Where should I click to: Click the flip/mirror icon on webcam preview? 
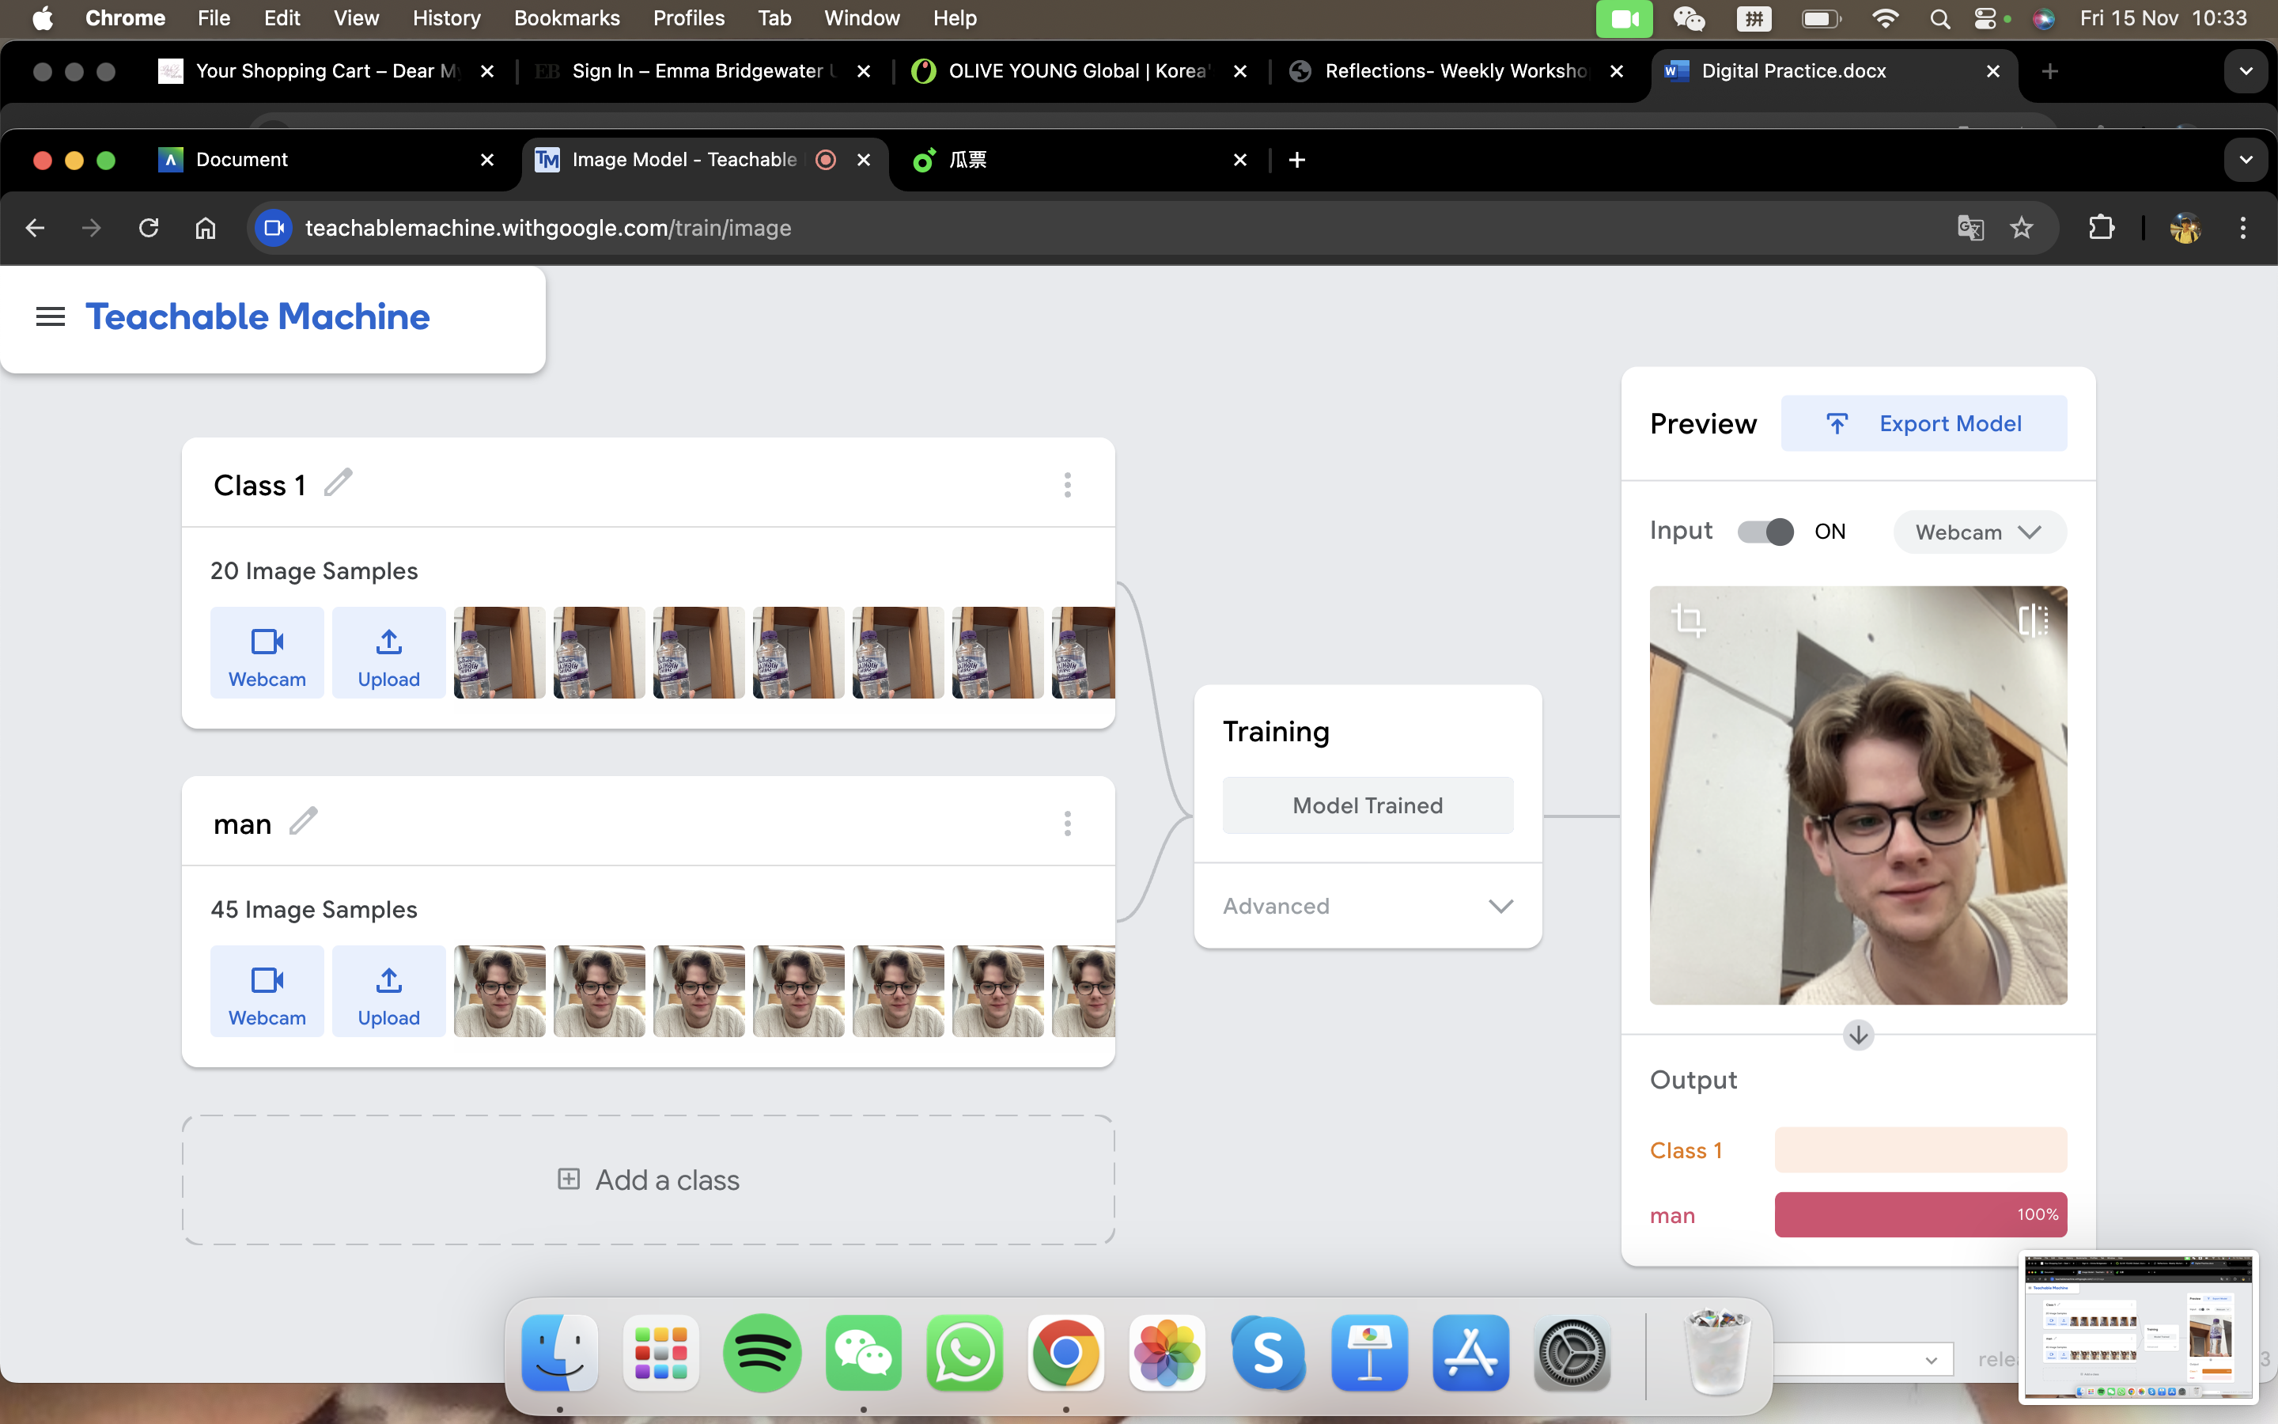2032,621
